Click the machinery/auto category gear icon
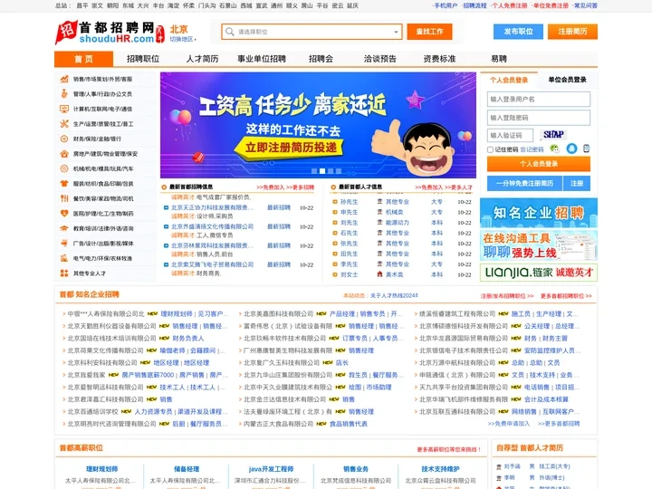The width and height of the screenshot is (652, 489). (64, 168)
